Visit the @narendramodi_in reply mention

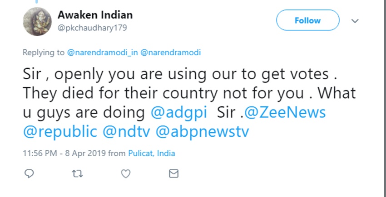click(x=102, y=53)
